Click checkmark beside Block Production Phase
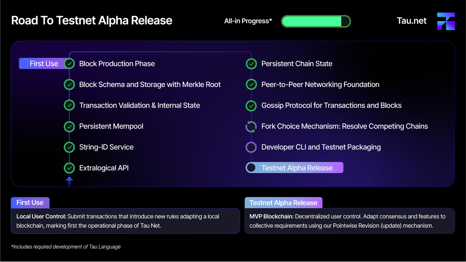 click(x=69, y=64)
